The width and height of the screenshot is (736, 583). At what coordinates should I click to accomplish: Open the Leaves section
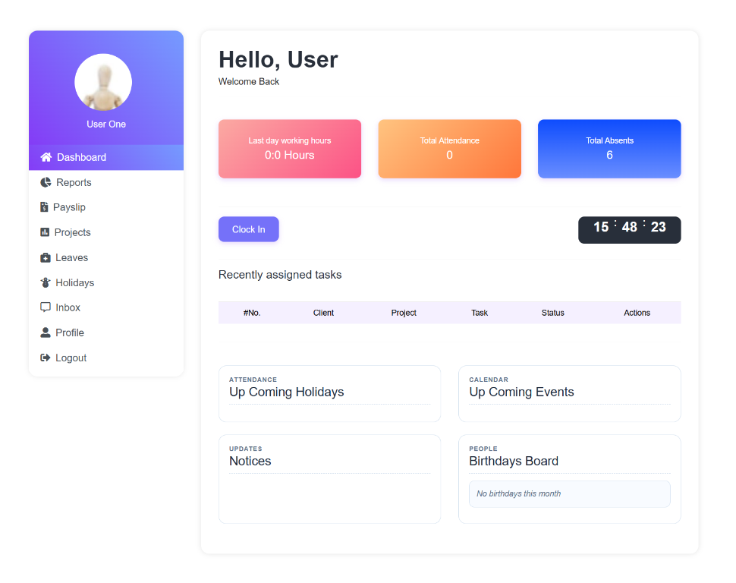pyautogui.click(x=106, y=257)
